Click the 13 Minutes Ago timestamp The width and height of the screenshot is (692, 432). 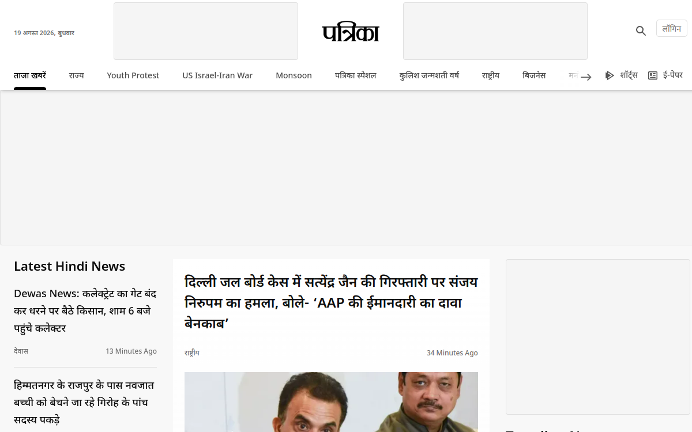coord(131,351)
